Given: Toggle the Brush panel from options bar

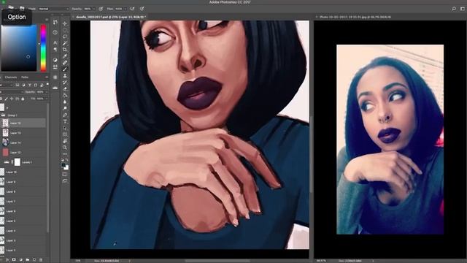Looking at the screenshot, I should click(x=22, y=9).
